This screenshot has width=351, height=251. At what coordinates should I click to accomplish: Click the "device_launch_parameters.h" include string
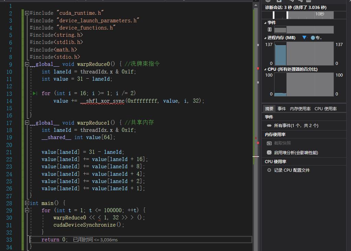98,20
